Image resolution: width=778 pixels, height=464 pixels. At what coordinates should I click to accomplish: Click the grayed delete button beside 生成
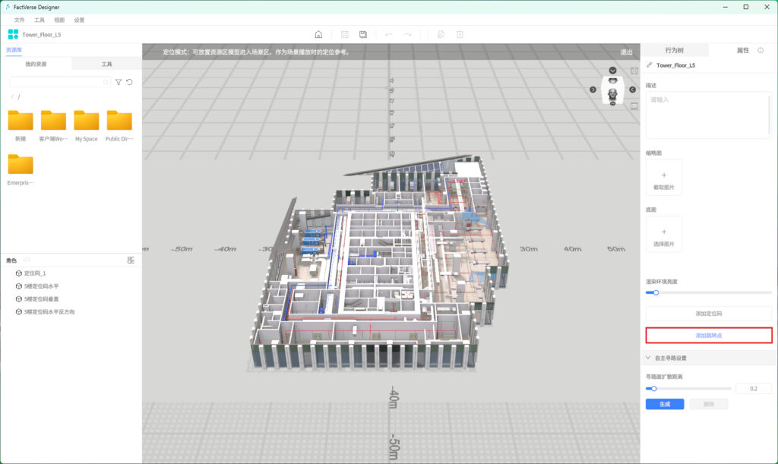pyautogui.click(x=709, y=404)
